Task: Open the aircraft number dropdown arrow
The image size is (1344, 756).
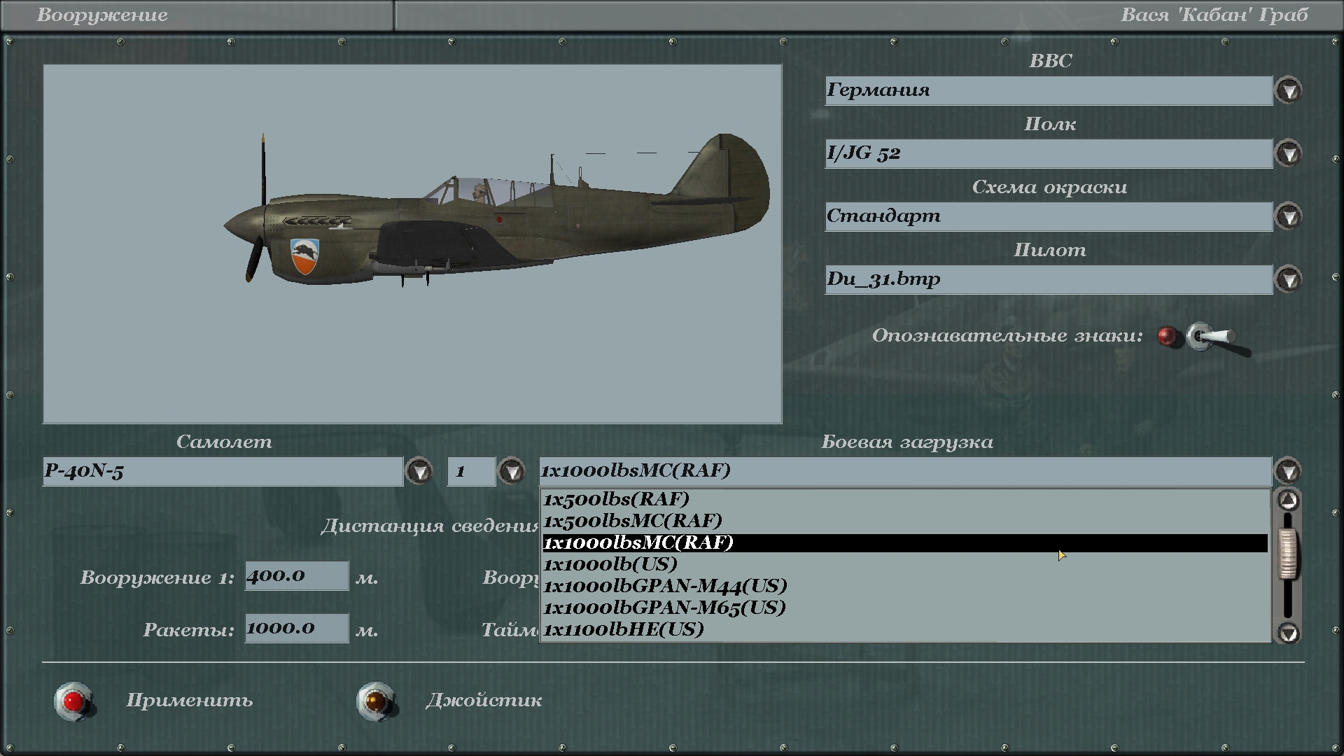Action: click(512, 471)
